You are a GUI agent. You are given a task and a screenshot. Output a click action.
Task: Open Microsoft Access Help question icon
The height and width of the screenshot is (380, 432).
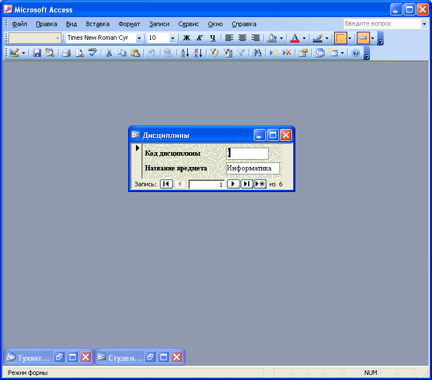(x=356, y=52)
